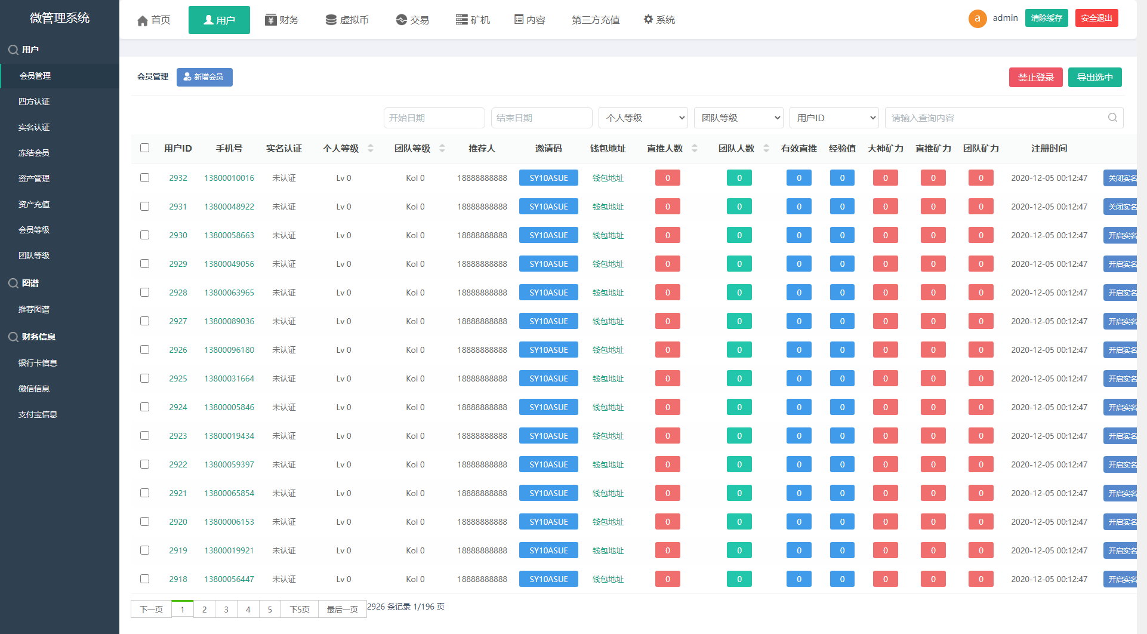Open the 内容 content tab
1147x634 pixels.
click(530, 20)
